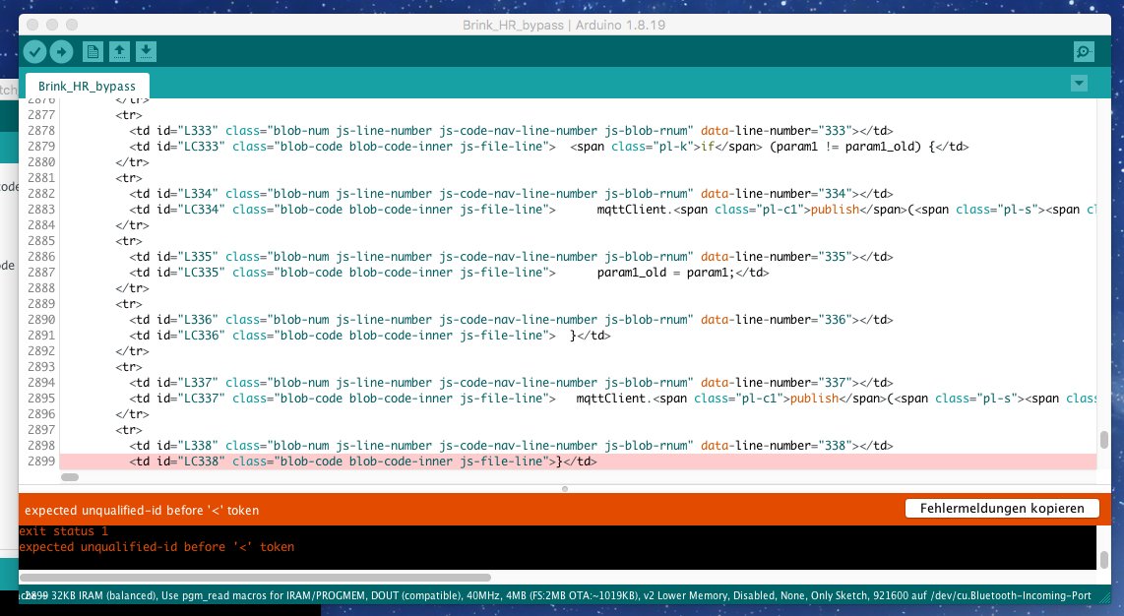The width and height of the screenshot is (1124, 616).
Task: Click line 2882 containing id="L334"
Action: coord(511,194)
